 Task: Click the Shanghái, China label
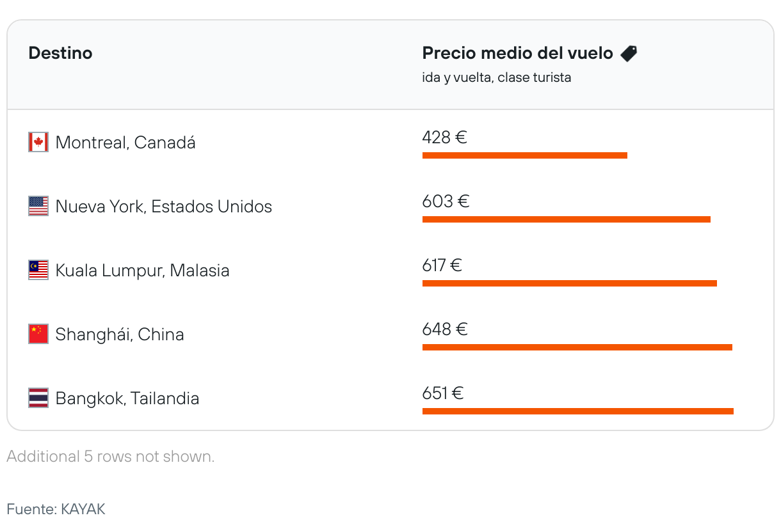click(120, 334)
